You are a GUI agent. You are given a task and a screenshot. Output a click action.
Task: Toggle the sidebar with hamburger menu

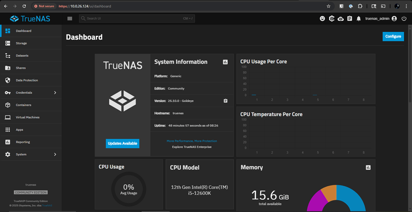tap(70, 19)
